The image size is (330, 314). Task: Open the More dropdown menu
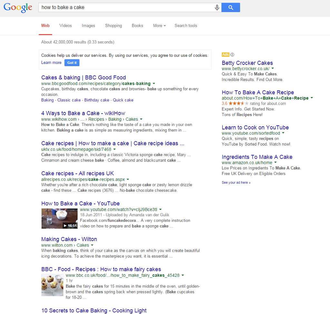tap(159, 26)
